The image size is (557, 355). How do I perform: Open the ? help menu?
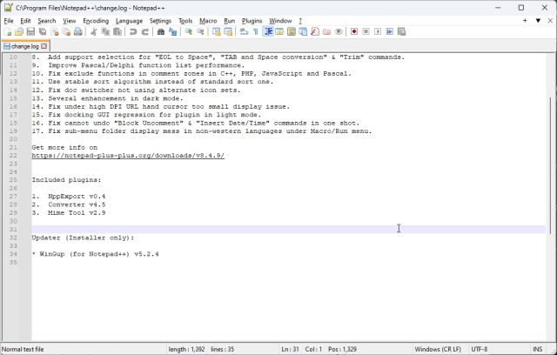click(300, 21)
